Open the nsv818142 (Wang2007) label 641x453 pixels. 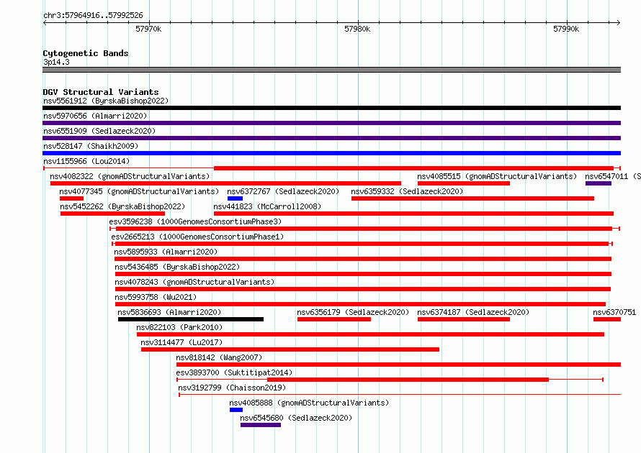(x=219, y=357)
